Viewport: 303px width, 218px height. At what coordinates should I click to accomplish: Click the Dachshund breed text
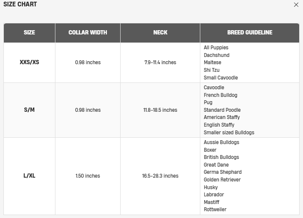(x=216, y=55)
